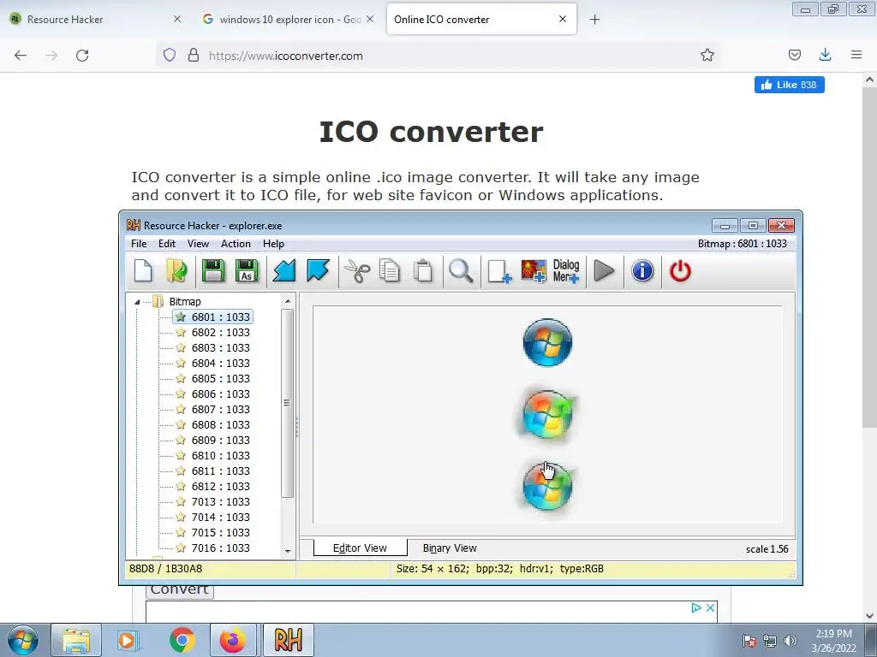The image size is (877, 657).
Task: Open Find with the magnifying glass icon
Action: [x=461, y=271]
